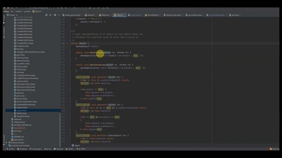Select primes.asm in project tree
Viewport: 282px width, 158px height.
20,96
